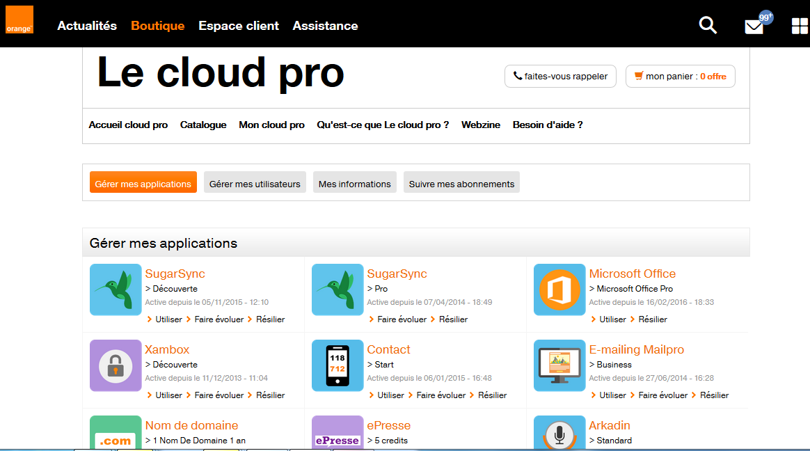Screen dimensions: 810x451
Task: Switch to Gérer mes utilisateurs tab
Action: (x=255, y=182)
